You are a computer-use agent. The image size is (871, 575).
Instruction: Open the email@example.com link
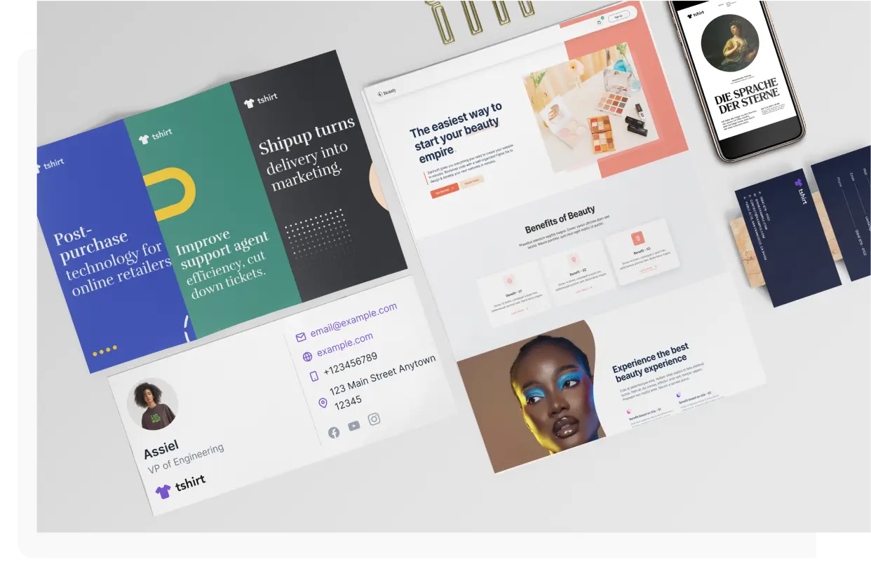pyautogui.click(x=354, y=319)
